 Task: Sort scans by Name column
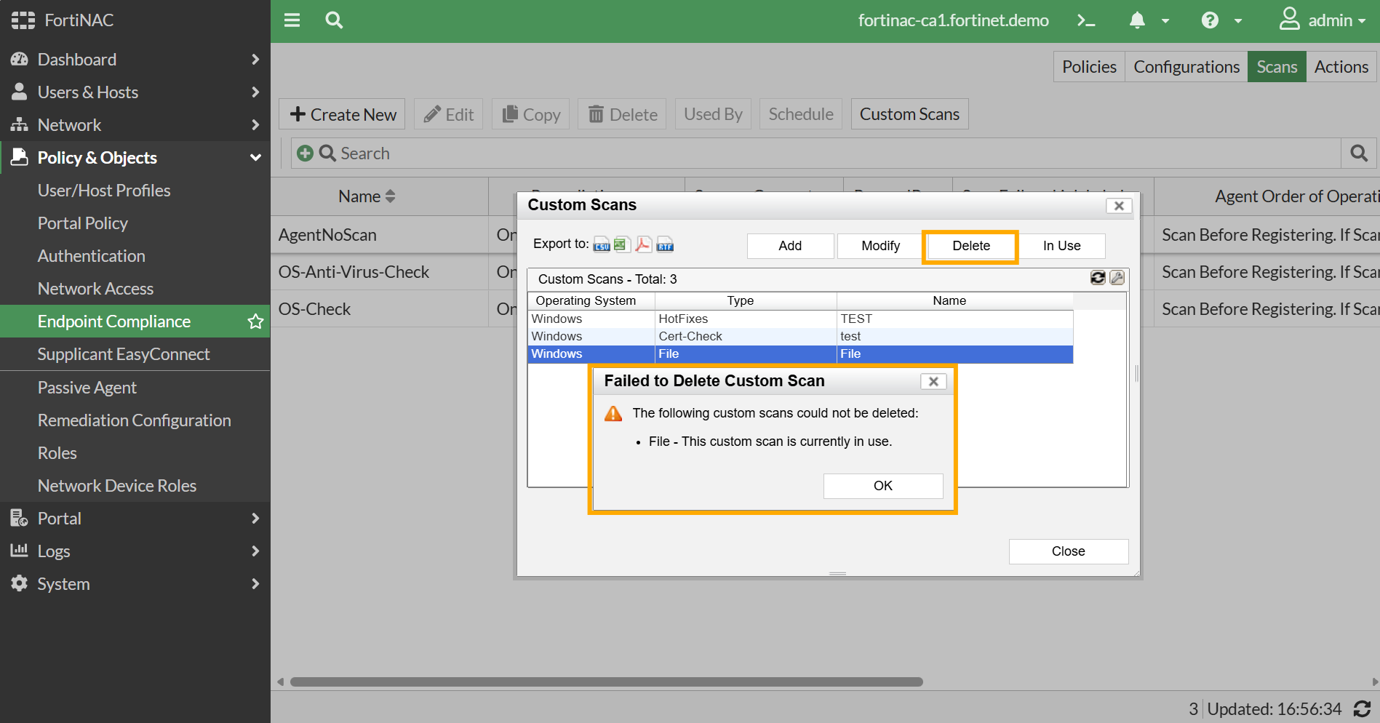367,196
